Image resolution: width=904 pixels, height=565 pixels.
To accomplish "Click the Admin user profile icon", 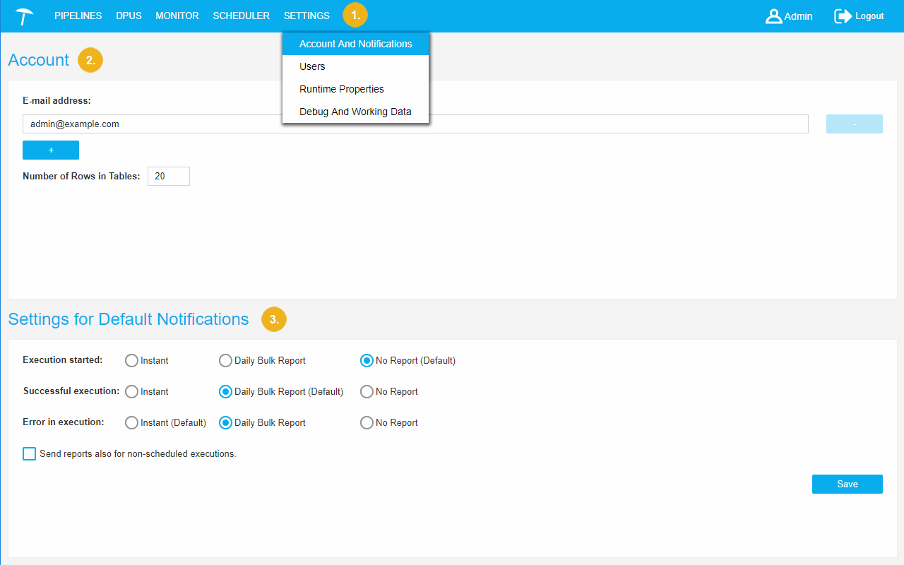I will [773, 16].
